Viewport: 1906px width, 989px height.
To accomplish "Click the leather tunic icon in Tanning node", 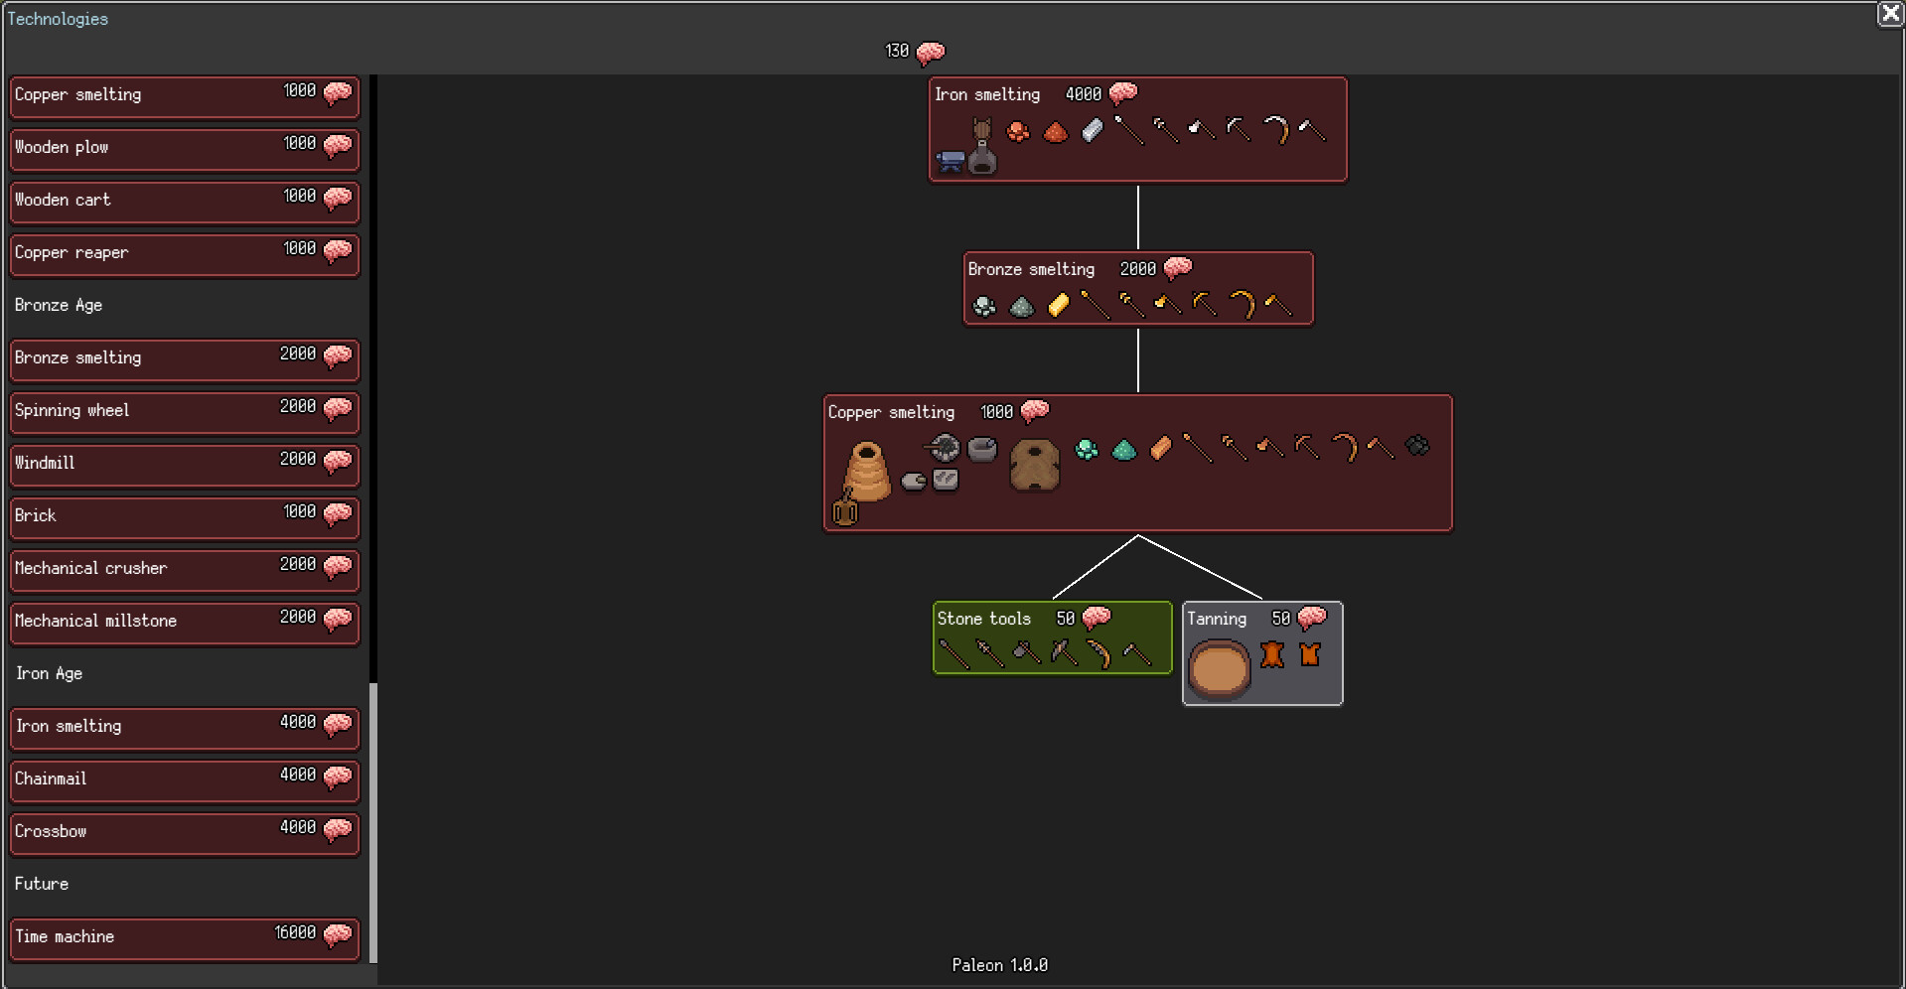I will coord(1309,655).
